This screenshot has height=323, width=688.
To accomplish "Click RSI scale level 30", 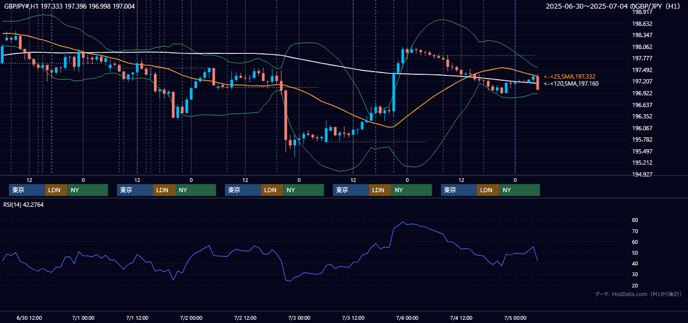I will (x=635, y=275).
